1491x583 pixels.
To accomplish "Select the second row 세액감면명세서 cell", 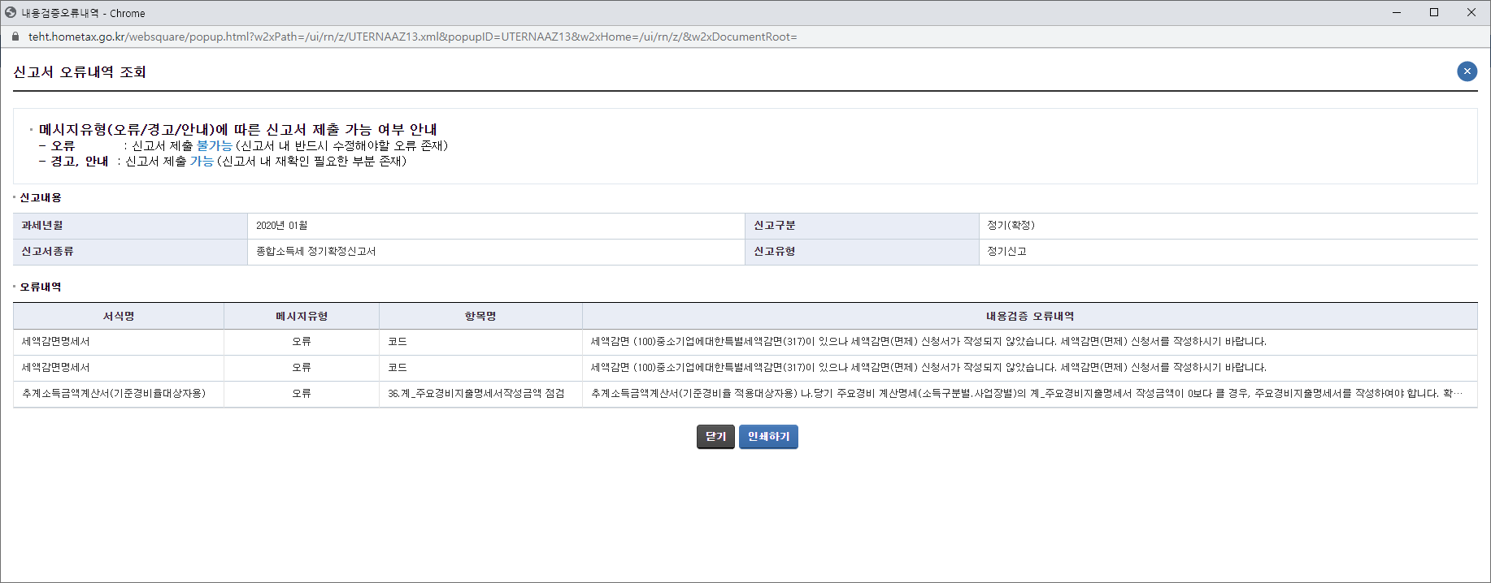I will pyautogui.click(x=56, y=368).
